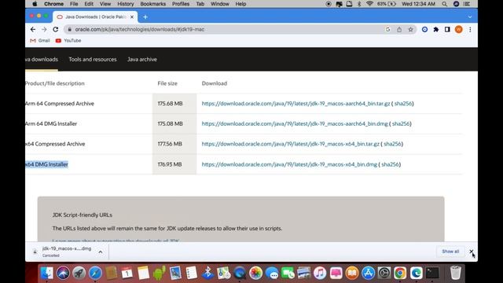Download the x64 DMG installer link
Image resolution: width=503 pixels, height=283 pixels.
pyautogui.click(x=289, y=164)
